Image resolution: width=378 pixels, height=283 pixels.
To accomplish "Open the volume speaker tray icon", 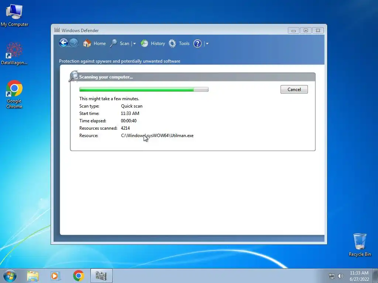I will (x=340, y=276).
